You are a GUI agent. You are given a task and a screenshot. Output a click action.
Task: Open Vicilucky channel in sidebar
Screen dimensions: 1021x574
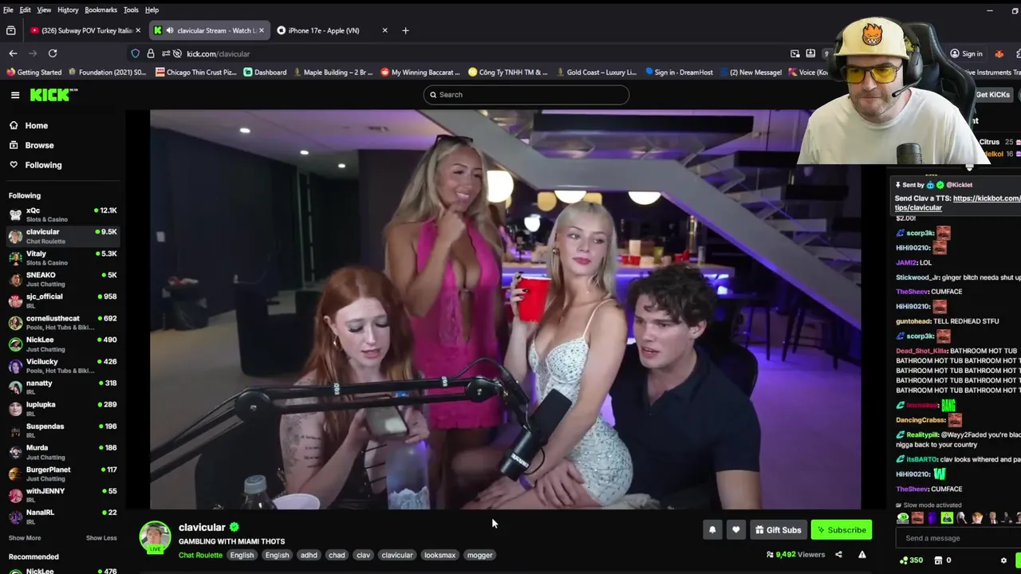point(62,365)
